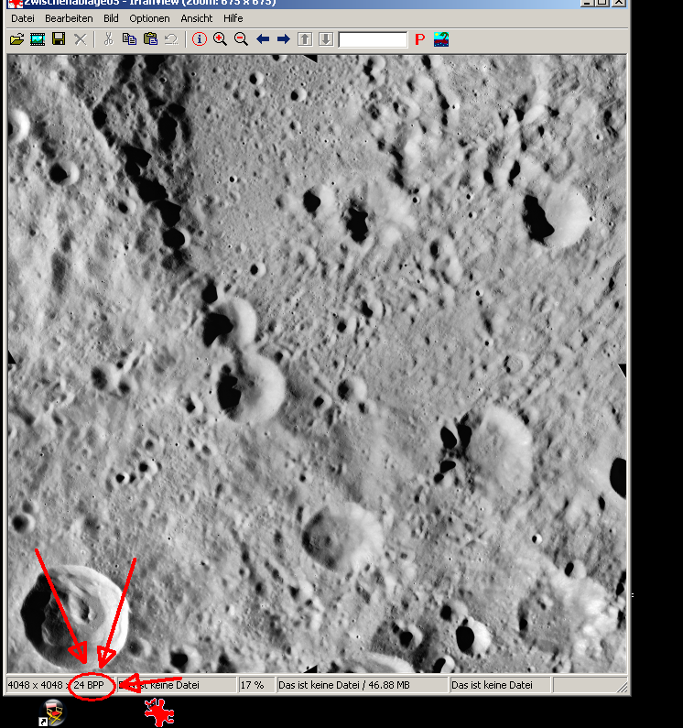Click the director chair desktop shortcut icon

tap(53, 712)
